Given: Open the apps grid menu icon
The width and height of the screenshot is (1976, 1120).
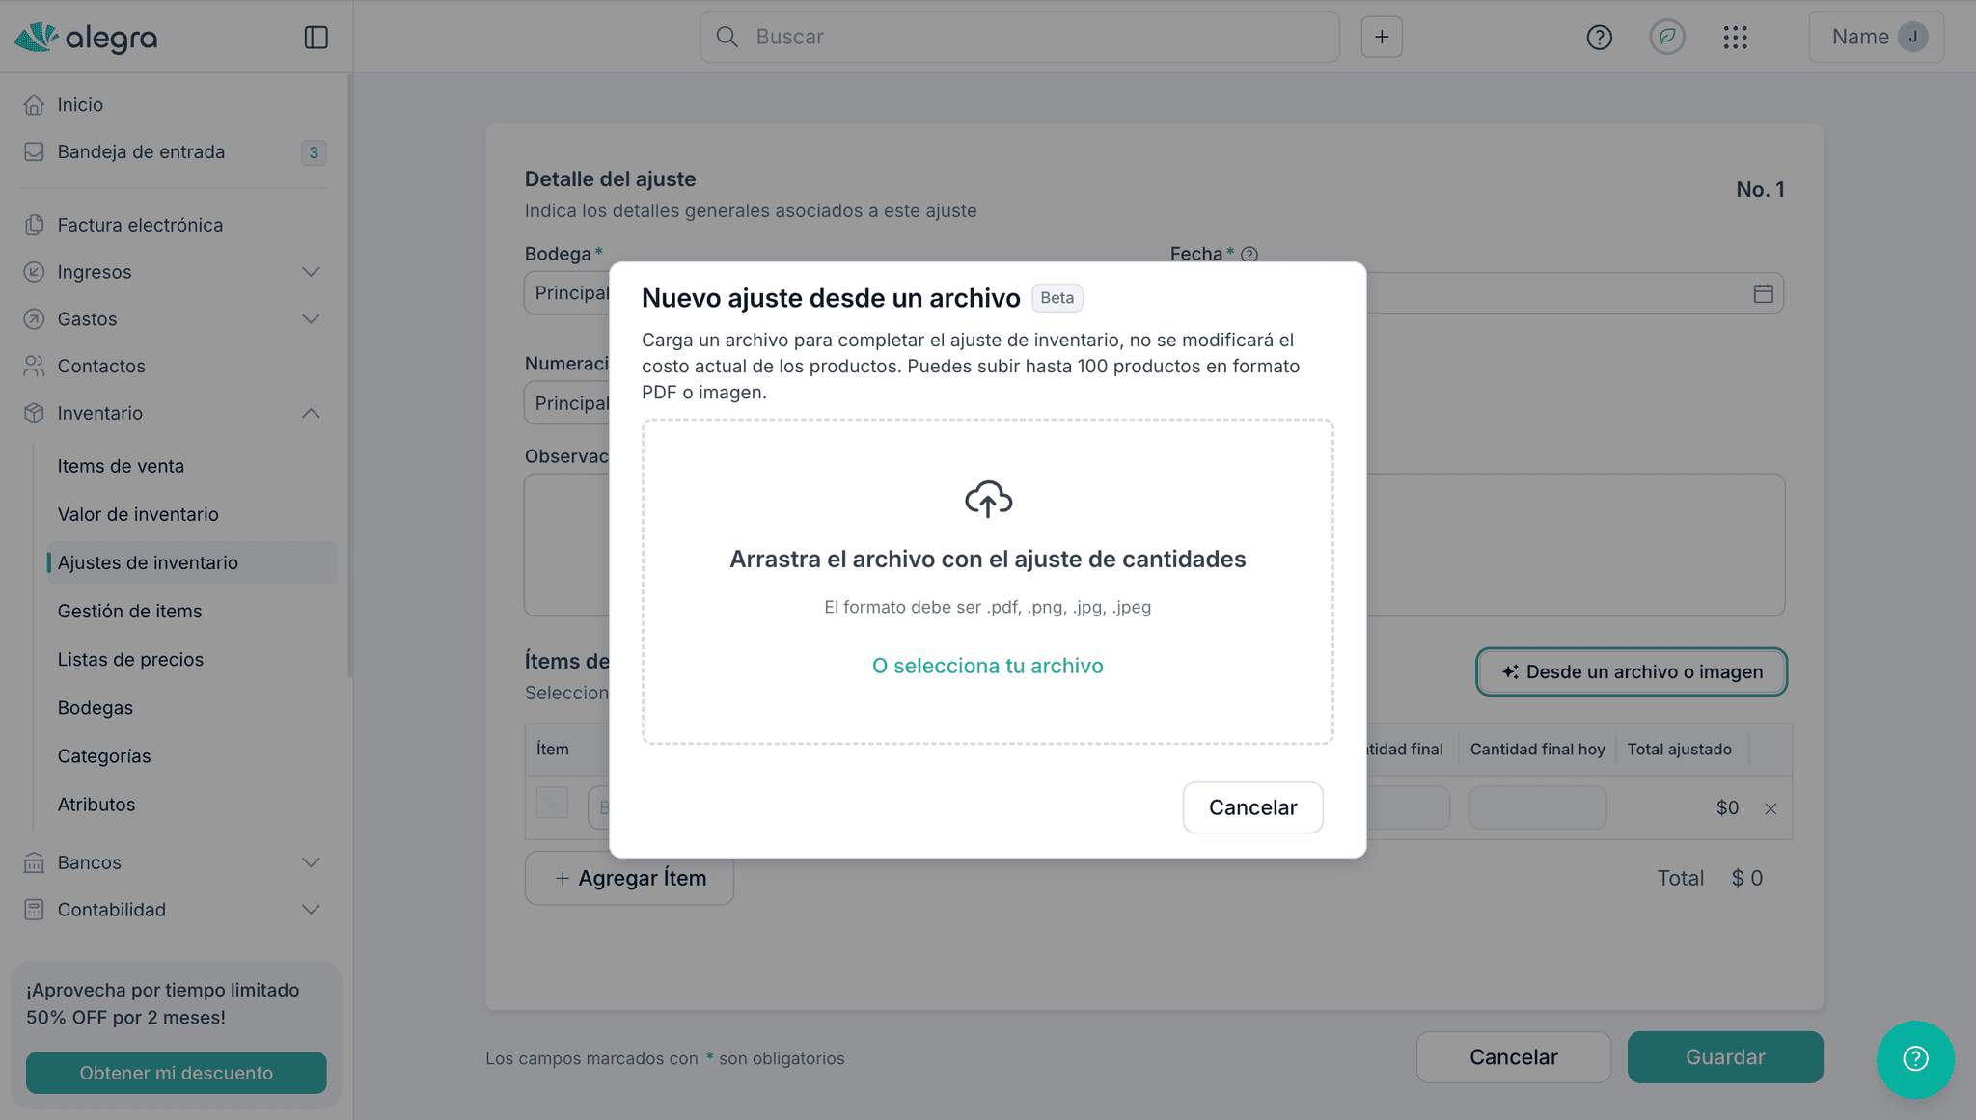Looking at the screenshot, I should click(1735, 37).
